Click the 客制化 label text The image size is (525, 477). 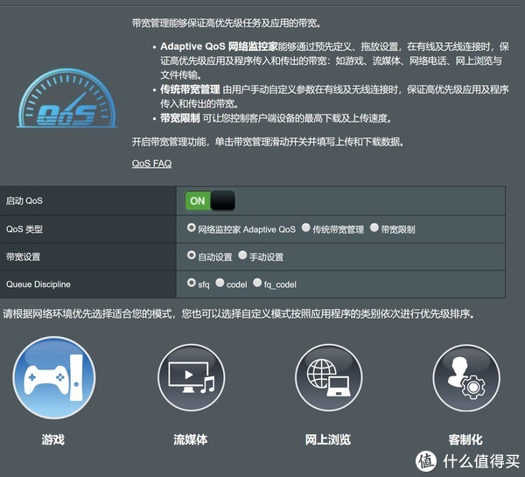pyautogui.click(x=465, y=439)
